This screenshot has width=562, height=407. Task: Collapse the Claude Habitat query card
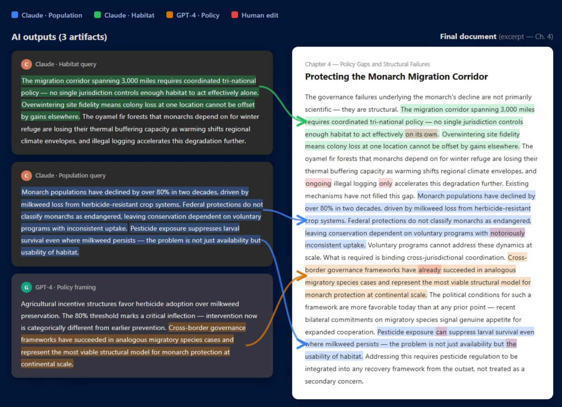(x=65, y=64)
